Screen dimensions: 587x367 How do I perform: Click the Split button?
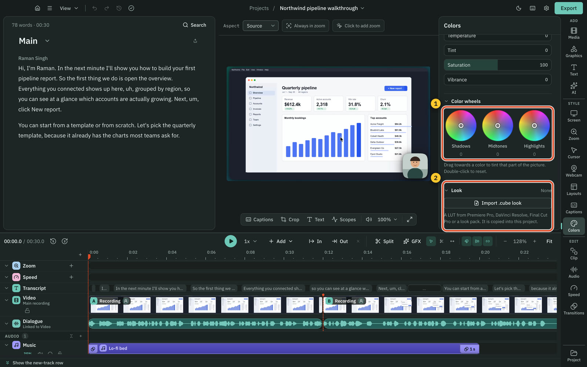384,241
